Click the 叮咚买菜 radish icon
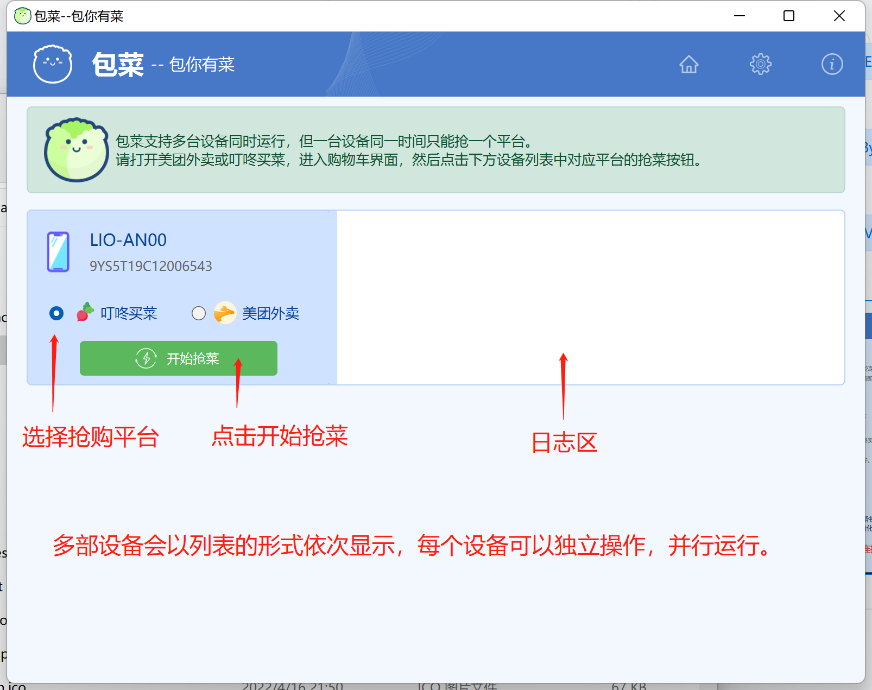 tap(85, 312)
